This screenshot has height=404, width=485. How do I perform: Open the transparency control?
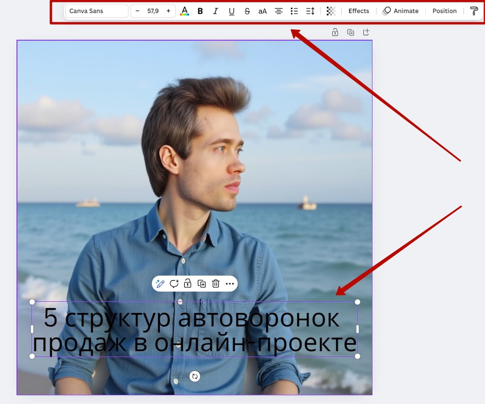(331, 11)
